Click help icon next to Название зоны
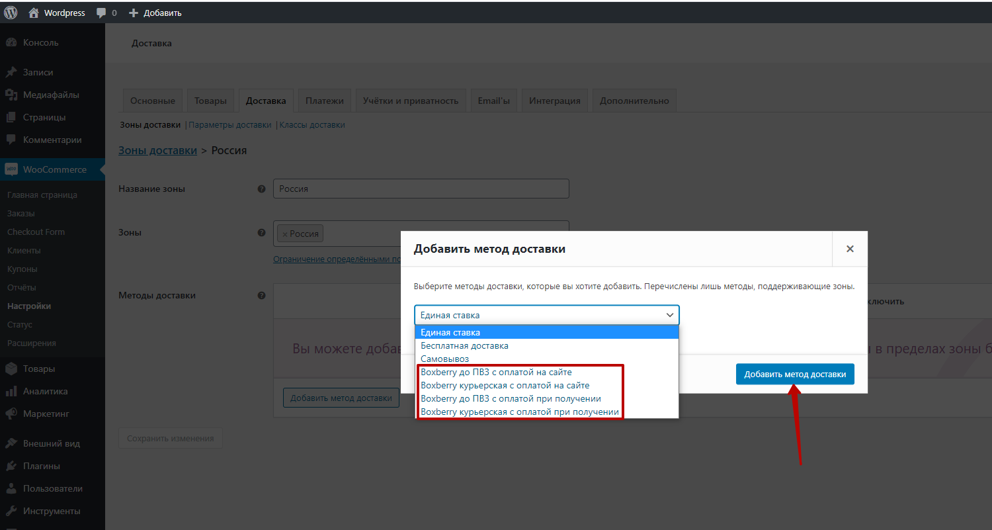 (x=261, y=189)
